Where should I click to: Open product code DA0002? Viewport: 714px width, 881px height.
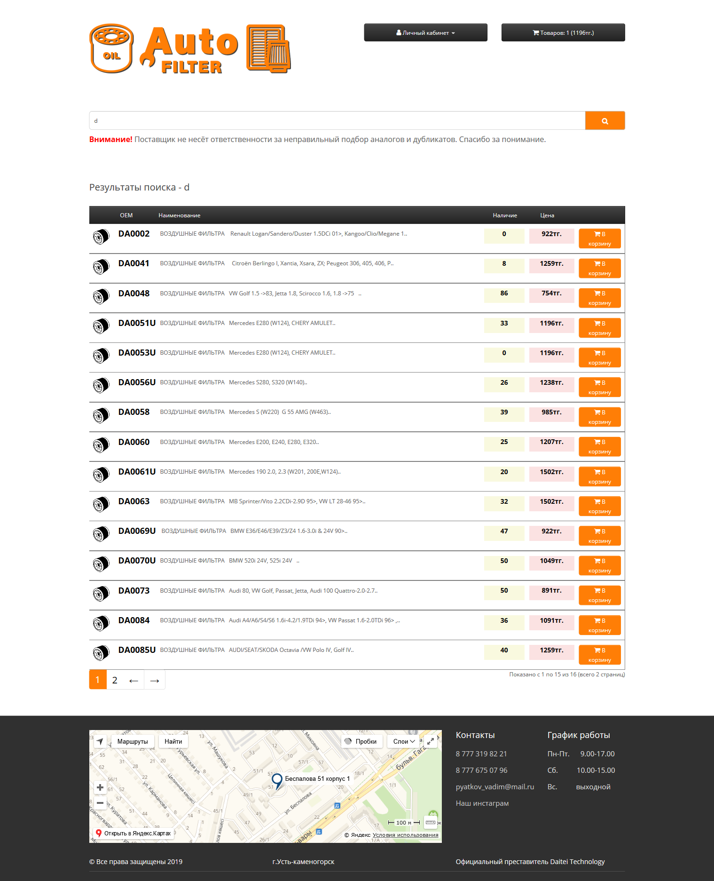coord(134,234)
